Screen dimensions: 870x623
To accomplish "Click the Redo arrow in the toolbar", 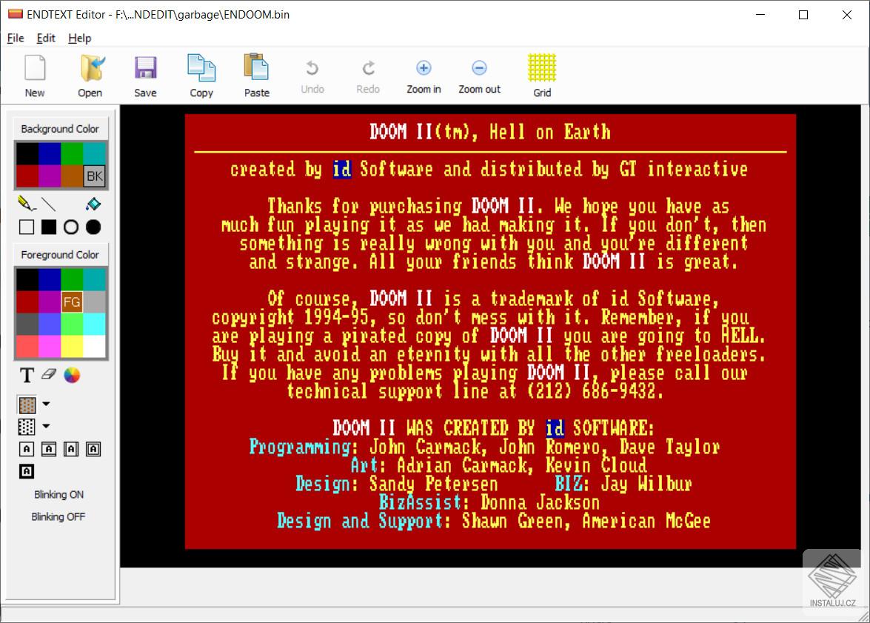I will point(369,77).
